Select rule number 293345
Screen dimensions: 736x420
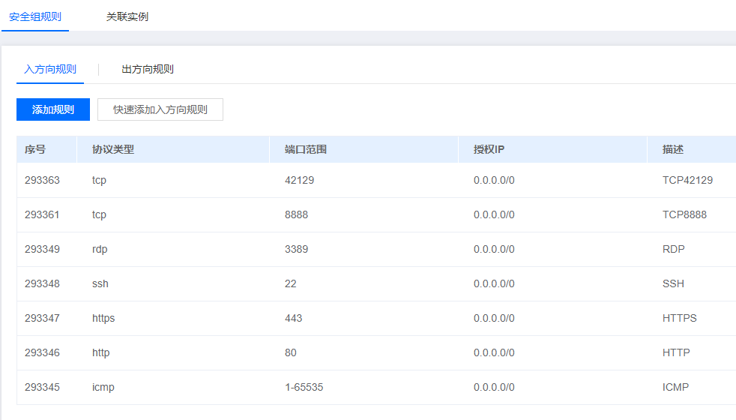(x=42, y=388)
